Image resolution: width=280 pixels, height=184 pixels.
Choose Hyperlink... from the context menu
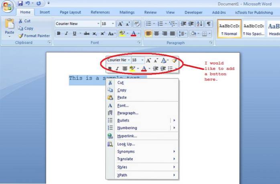(x=127, y=136)
